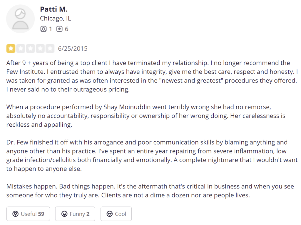Click the Chicago, IL location text
Image resolution: width=301 pixels, height=225 pixels.
56,19
